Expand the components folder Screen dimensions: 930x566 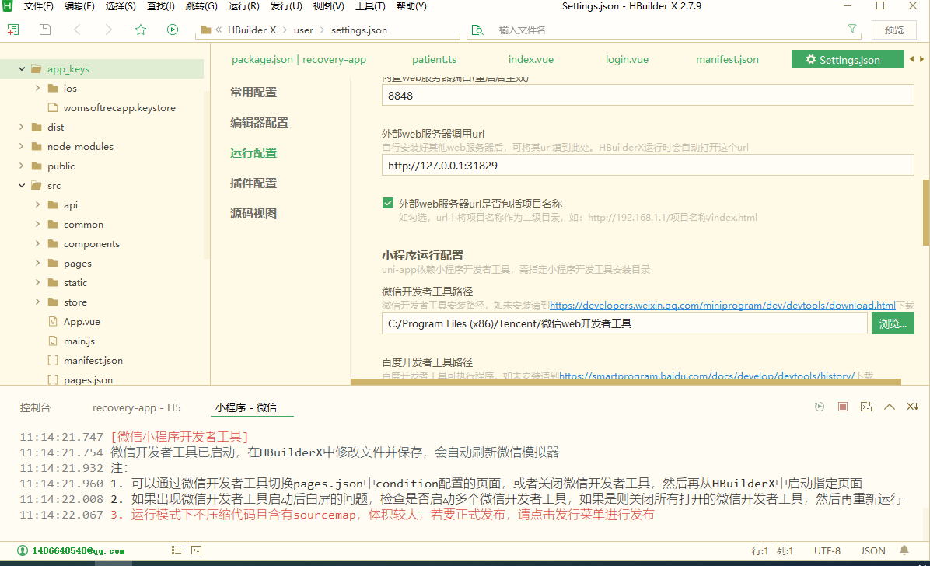click(x=37, y=244)
